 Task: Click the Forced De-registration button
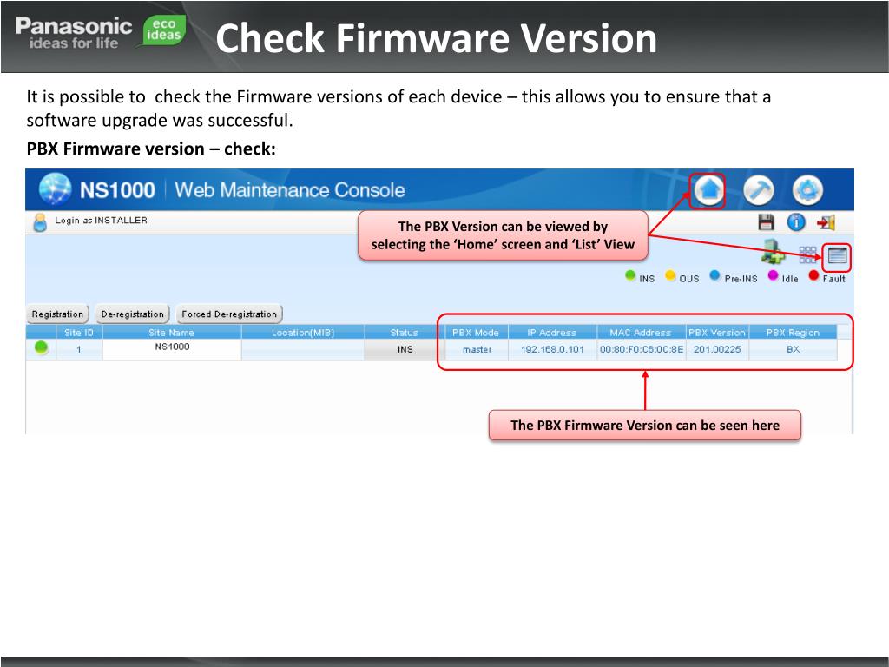coord(229,314)
